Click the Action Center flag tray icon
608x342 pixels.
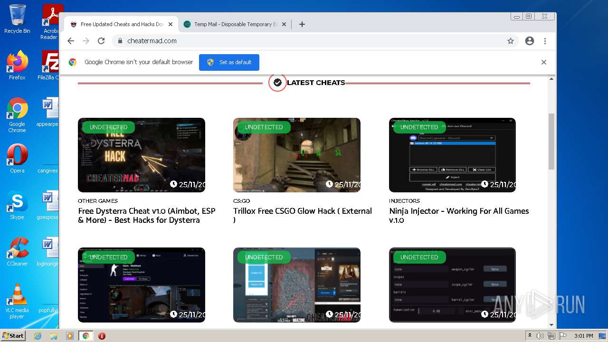563,336
